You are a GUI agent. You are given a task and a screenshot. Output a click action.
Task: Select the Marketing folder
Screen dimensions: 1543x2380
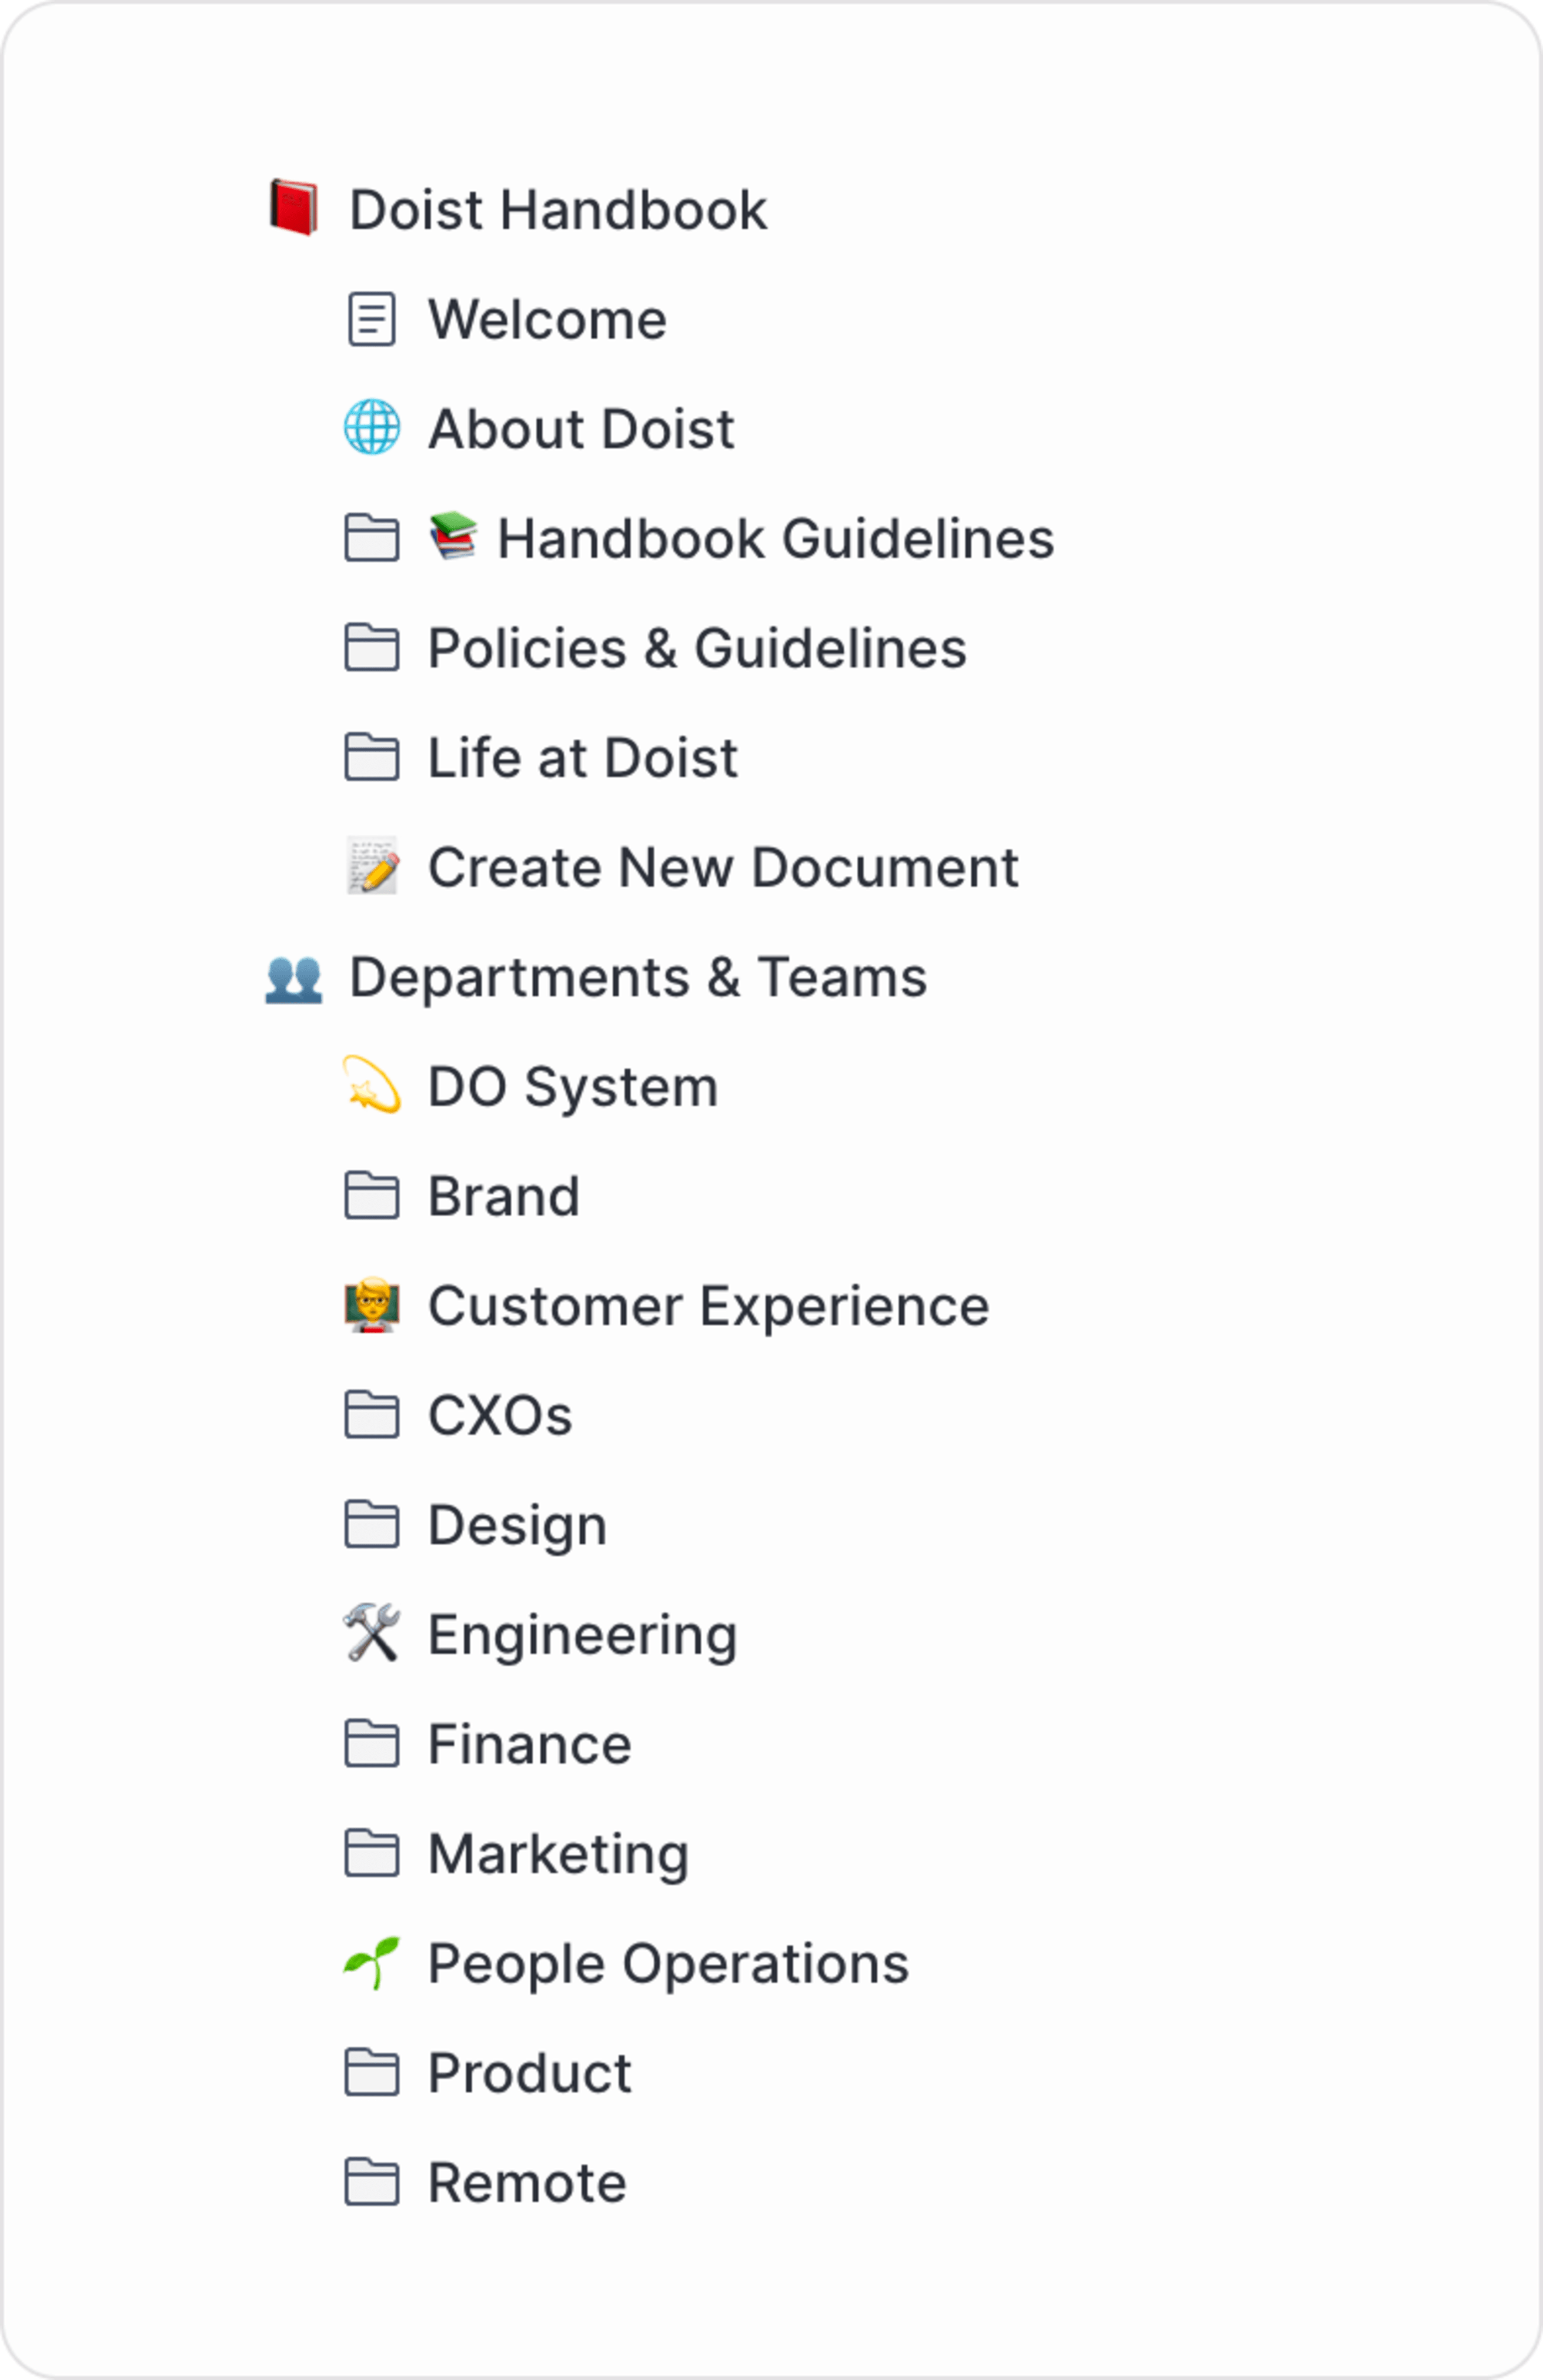[556, 1853]
